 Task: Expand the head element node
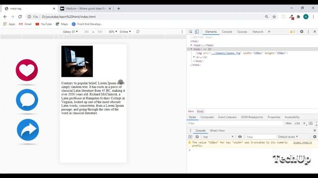point(191,45)
